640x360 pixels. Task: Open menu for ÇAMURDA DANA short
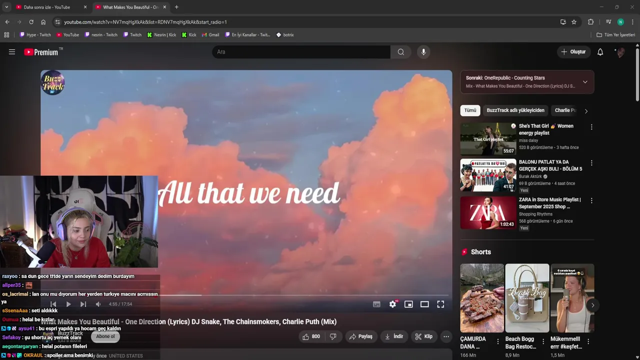point(498,341)
